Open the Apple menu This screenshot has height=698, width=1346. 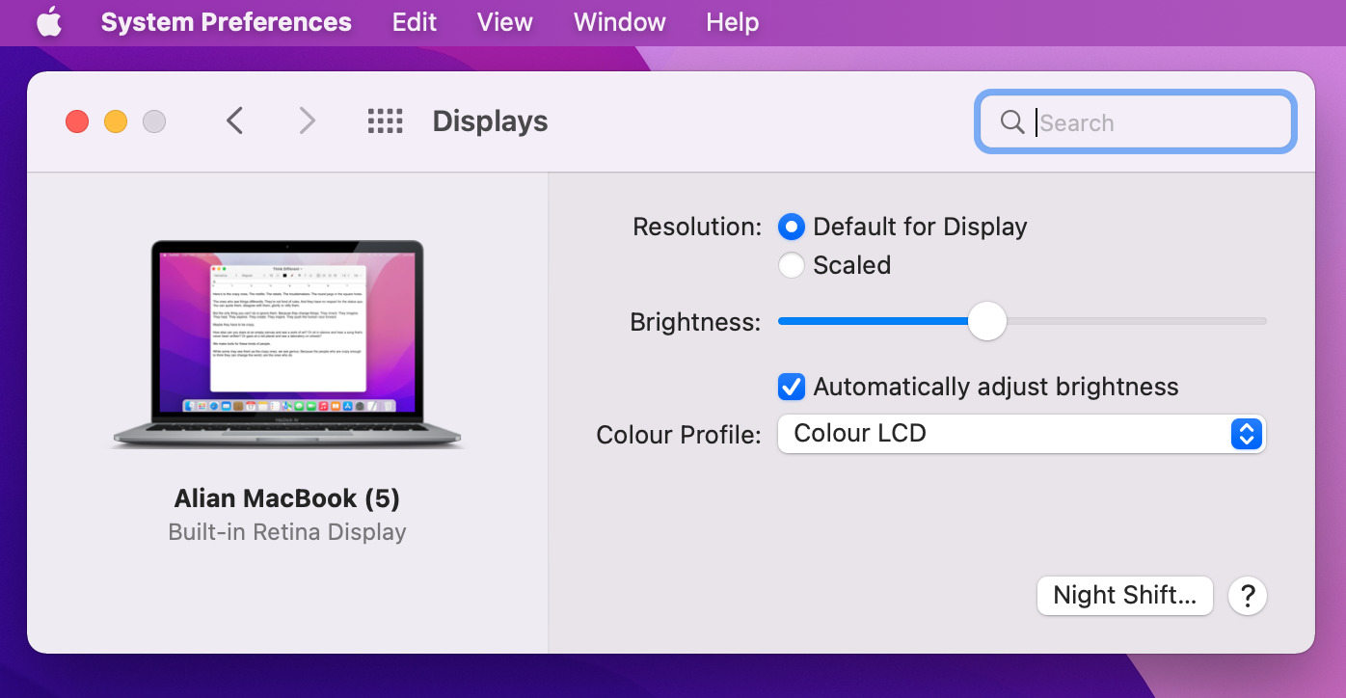(x=50, y=22)
